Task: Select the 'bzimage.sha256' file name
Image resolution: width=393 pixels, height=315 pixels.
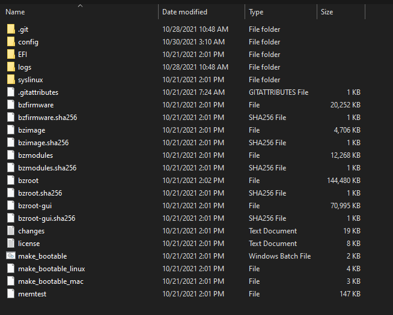Action: click(43, 143)
